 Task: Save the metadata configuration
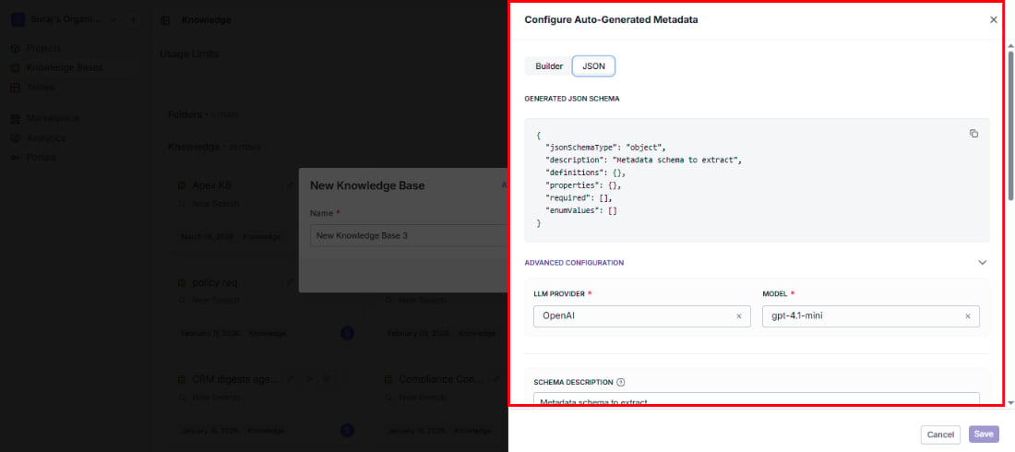pyautogui.click(x=984, y=434)
